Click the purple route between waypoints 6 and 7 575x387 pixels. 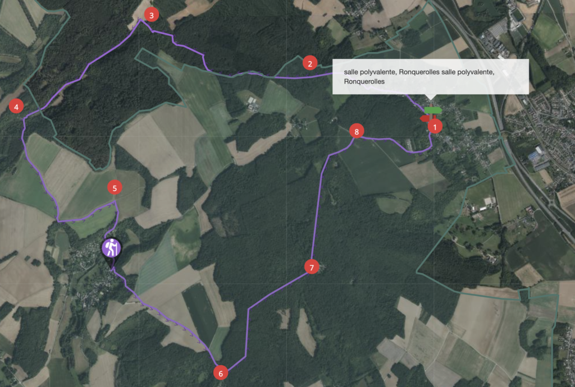248,330
